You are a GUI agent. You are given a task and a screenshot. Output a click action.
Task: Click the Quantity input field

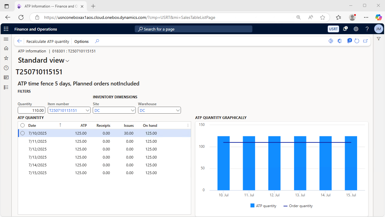click(x=32, y=111)
